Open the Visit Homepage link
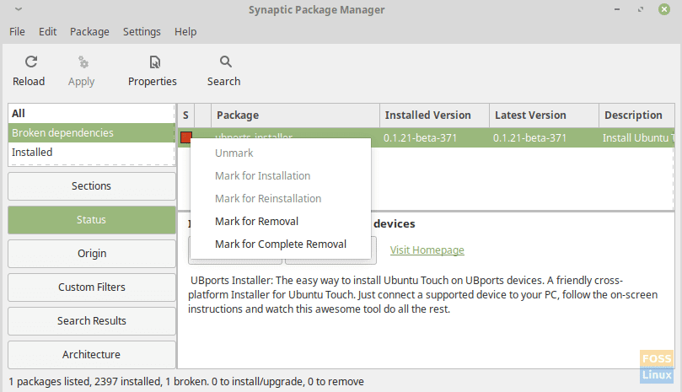The width and height of the screenshot is (682, 392). [x=427, y=250]
